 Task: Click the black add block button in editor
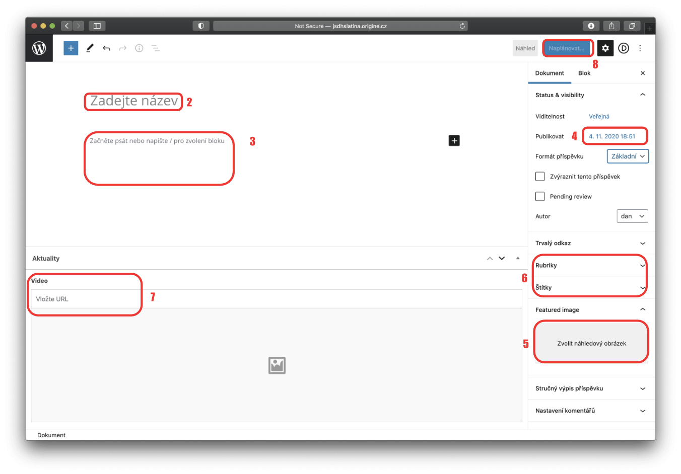click(x=454, y=141)
